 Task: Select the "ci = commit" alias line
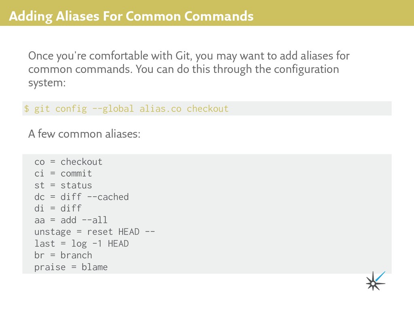coord(63,174)
